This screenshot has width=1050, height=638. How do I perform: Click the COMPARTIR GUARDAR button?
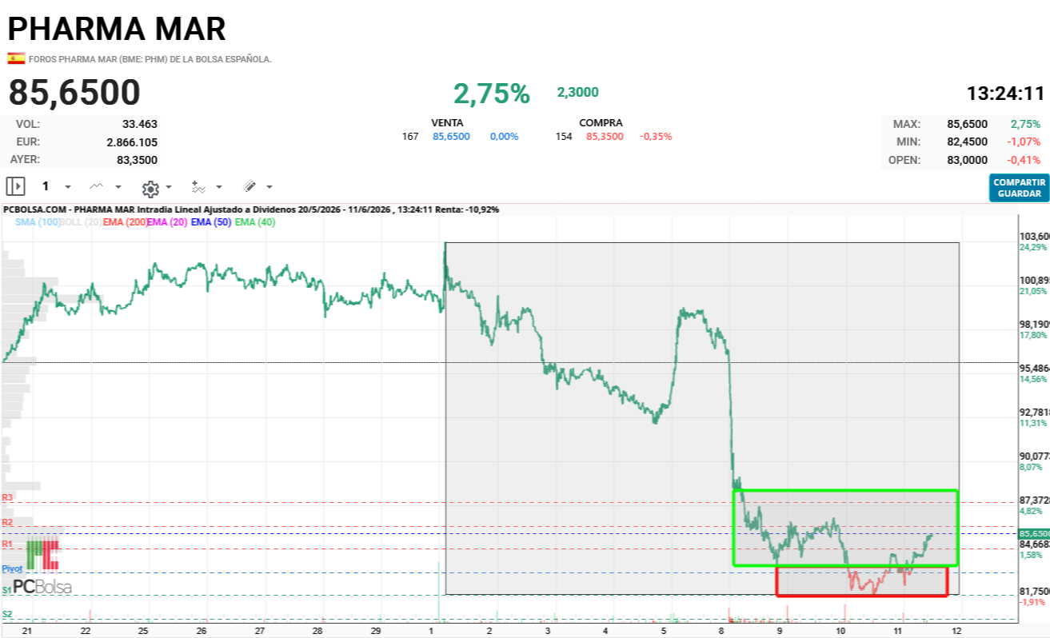pos(1019,188)
